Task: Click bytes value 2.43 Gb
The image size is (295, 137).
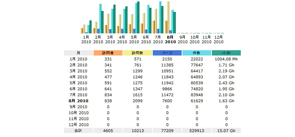Action: click(x=226, y=83)
